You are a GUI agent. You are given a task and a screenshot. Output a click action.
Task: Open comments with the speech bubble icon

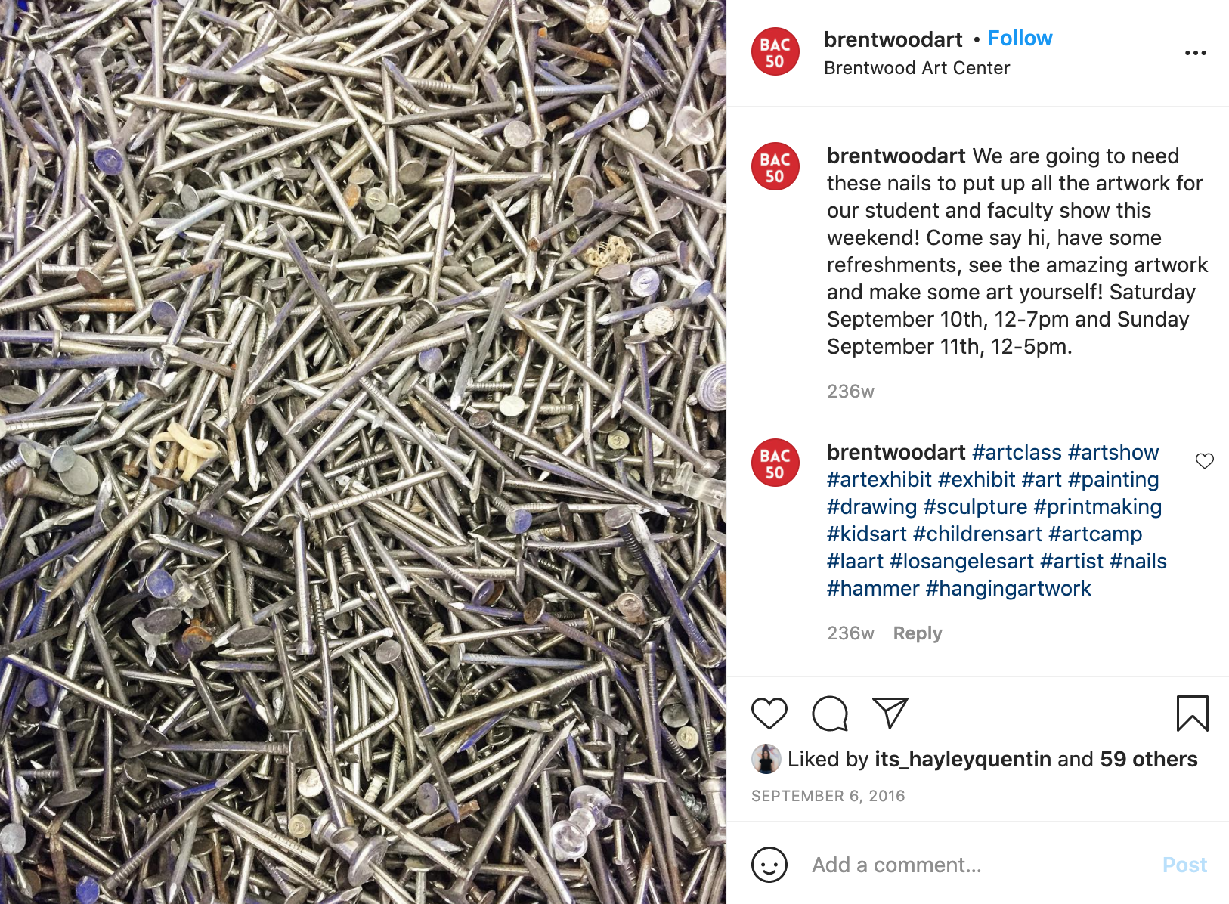pyautogui.click(x=830, y=714)
